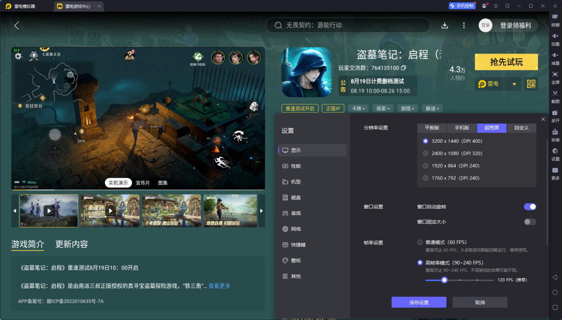Click the Android home circle button
Viewport: 562px width, 320px height.
click(x=555, y=292)
